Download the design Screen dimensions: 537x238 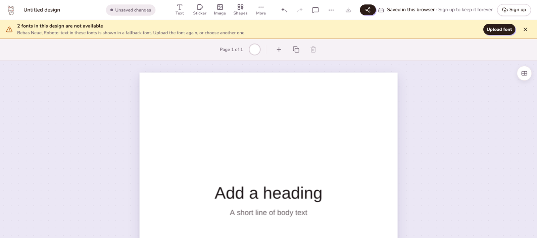348,10
